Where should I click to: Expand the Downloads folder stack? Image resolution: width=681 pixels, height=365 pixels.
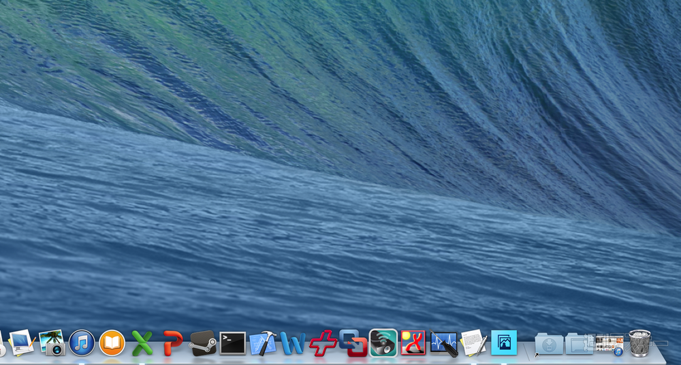548,343
